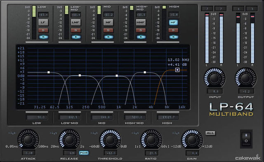Click the ALL bands button
The width and height of the screenshot is (264, 162).
coord(210,133)
